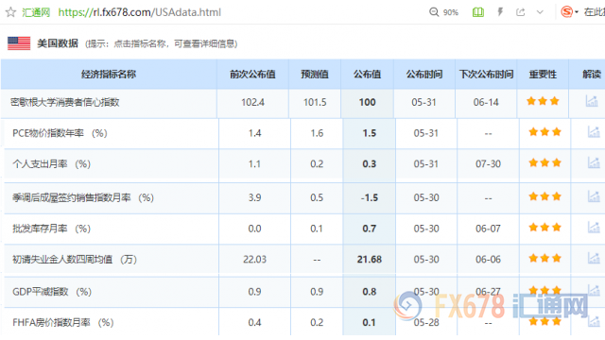Click the 经济指标名称 column header

click(x=109, y=74)
